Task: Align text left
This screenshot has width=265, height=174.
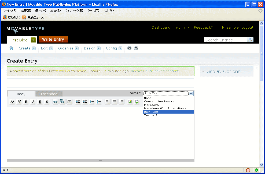Action: pyautogui.click(x=108, y=102)
